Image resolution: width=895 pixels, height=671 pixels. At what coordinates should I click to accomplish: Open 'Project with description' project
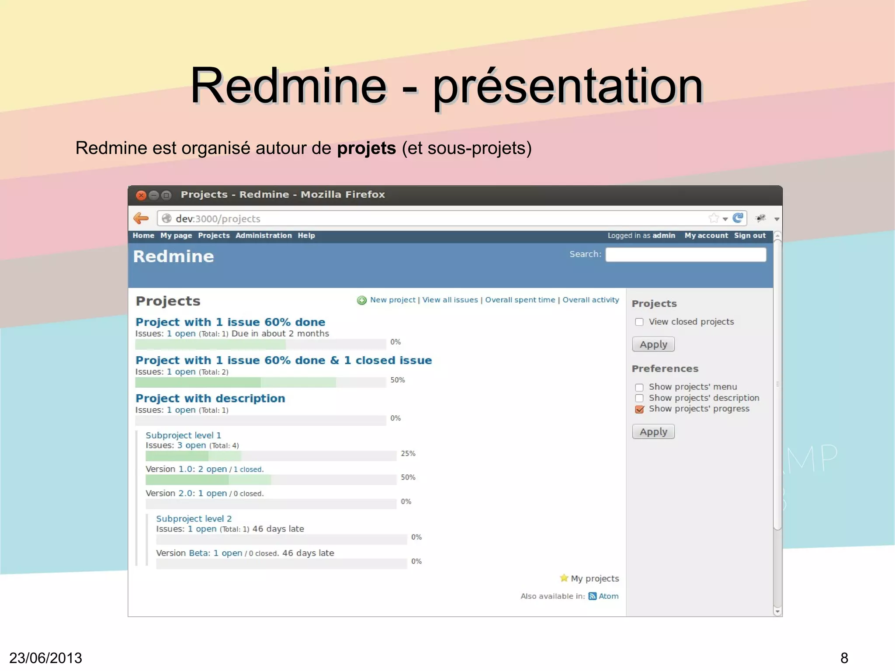pyautogui.click(x=210, y=398)
